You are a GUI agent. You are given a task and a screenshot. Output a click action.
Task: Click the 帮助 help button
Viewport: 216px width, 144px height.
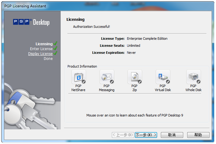(x=198, y=135)
